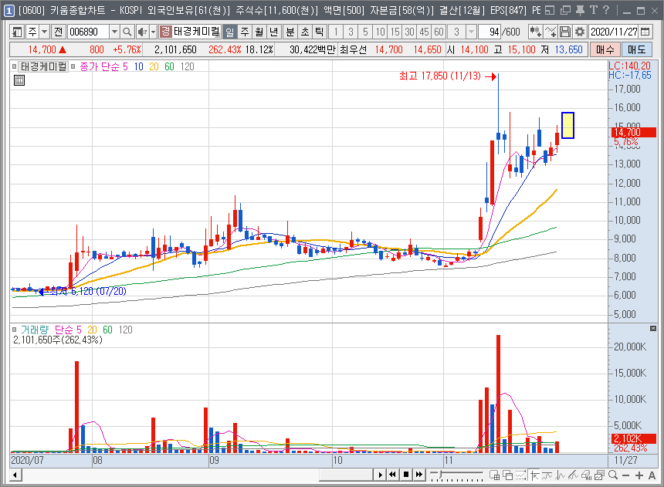Click the 전 all-markets button
The height and width of the screenshot is (487, 664).
pos(59,32)
